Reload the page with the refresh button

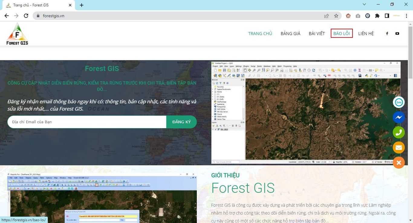click(x=26, y=16)
